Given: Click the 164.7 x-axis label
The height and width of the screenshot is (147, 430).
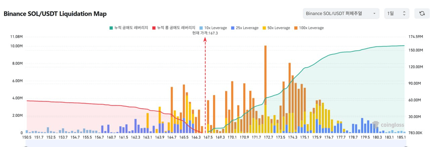Looking at the screenshot, I should click(172, 137).
